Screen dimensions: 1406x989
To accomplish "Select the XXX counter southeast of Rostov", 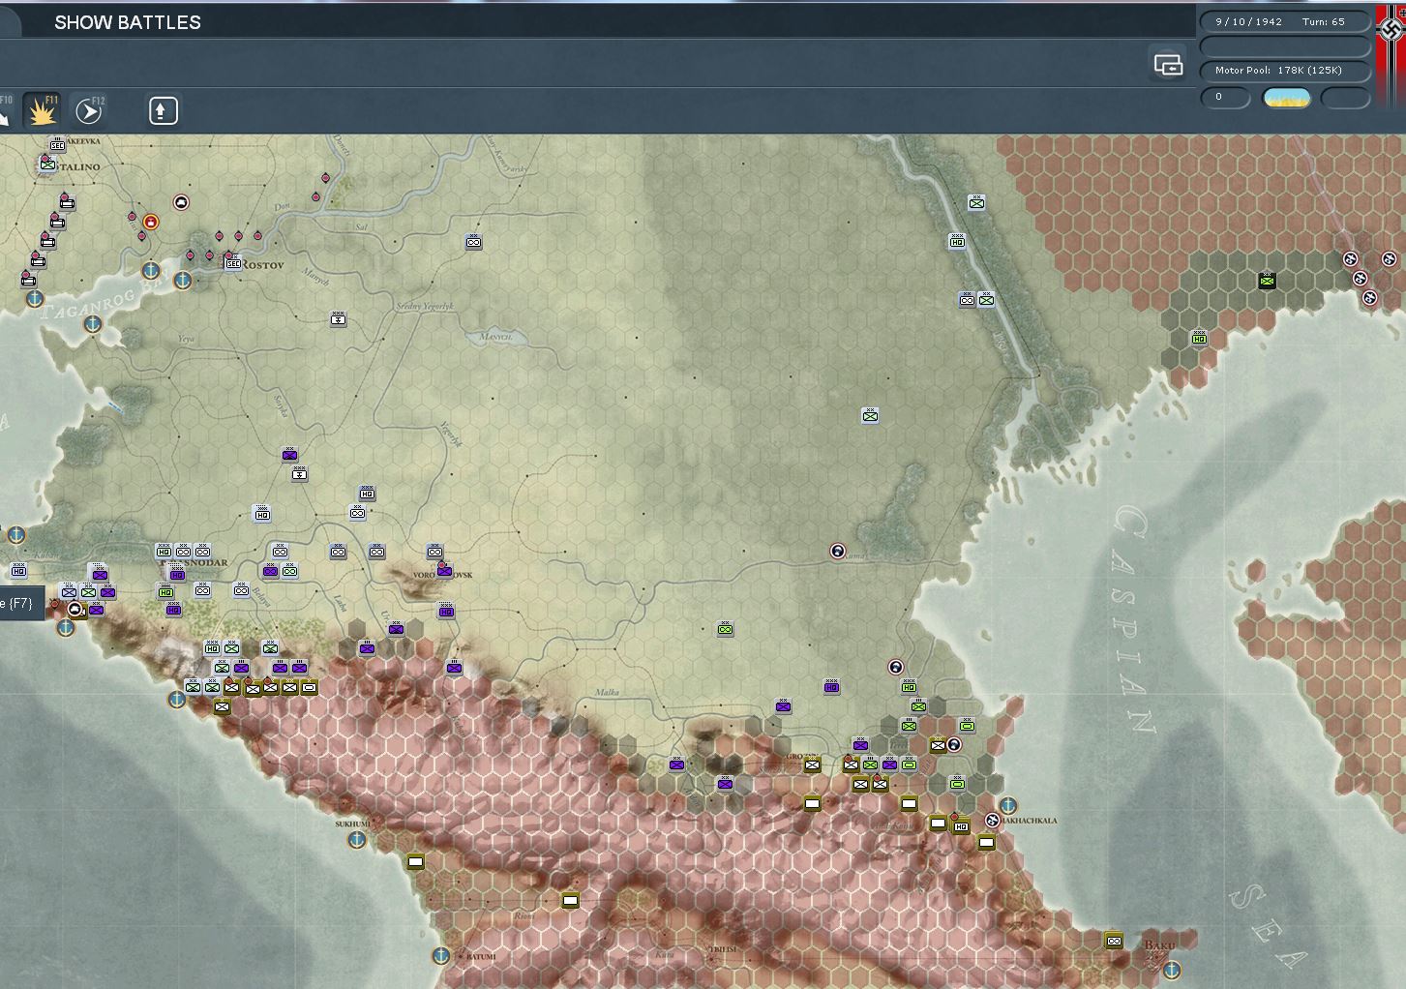I will tap(338, 318).
